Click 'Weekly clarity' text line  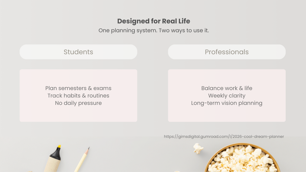(227, 96)
